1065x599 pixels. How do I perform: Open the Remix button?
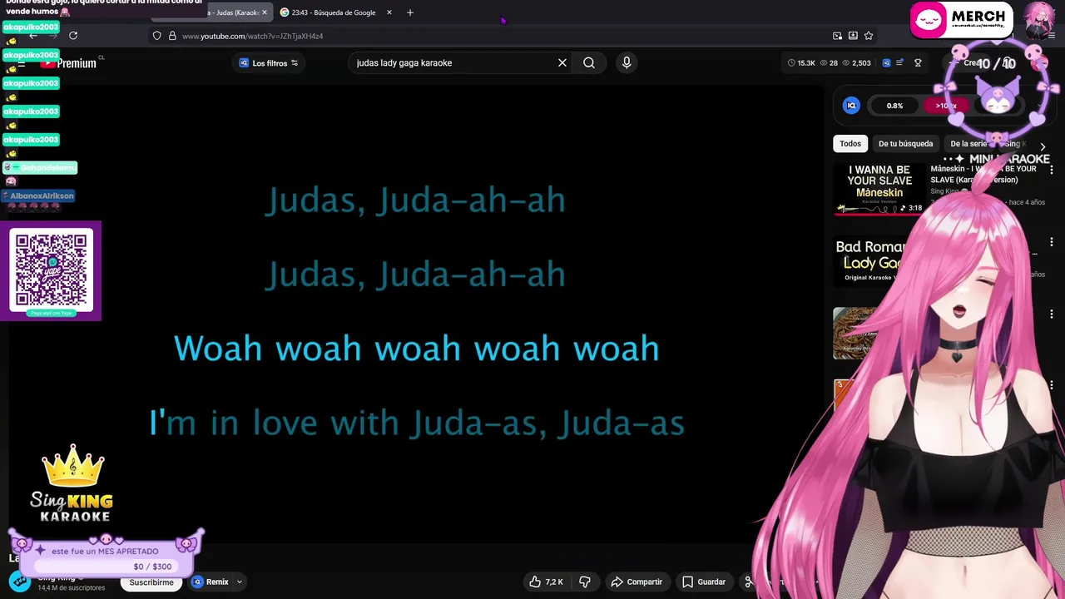tap(211, 582)
